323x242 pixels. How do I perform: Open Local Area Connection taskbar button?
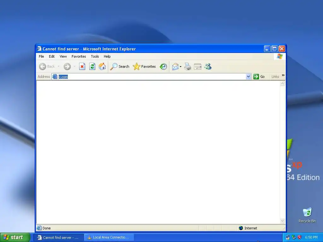[x=109, y=238]
